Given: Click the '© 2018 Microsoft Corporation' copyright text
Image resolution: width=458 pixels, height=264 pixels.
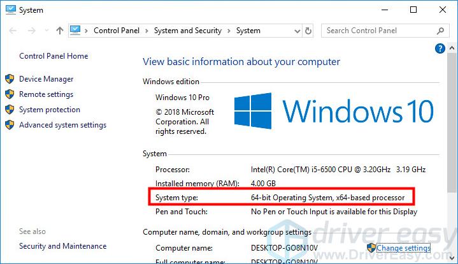Looking at the screenshot, I should coord(185,122).
